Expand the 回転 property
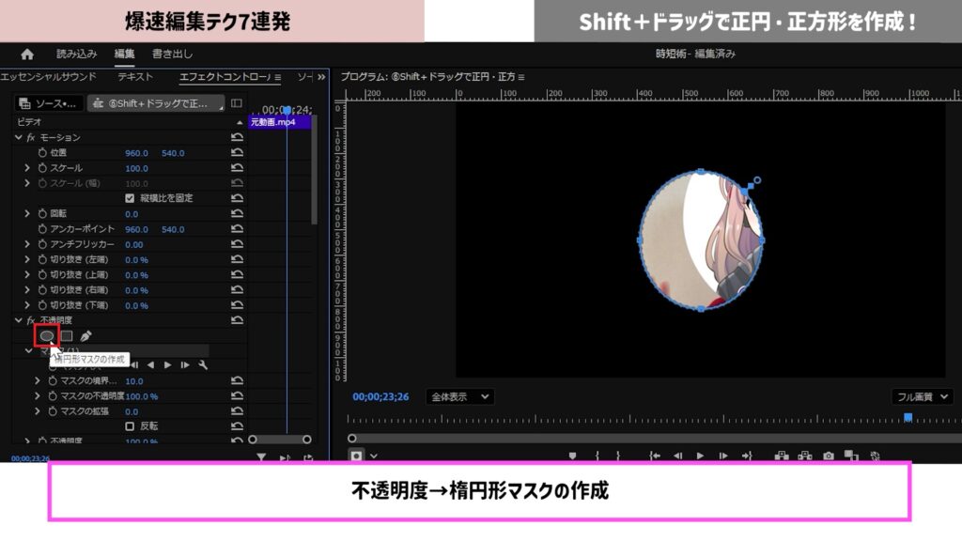The width and height of the screenshot is (962, 541). coord(27,213)
